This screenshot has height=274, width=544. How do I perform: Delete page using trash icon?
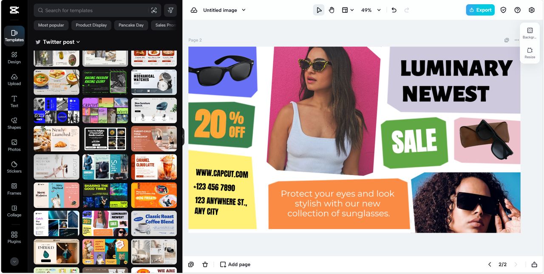click(x=205, y=265)
